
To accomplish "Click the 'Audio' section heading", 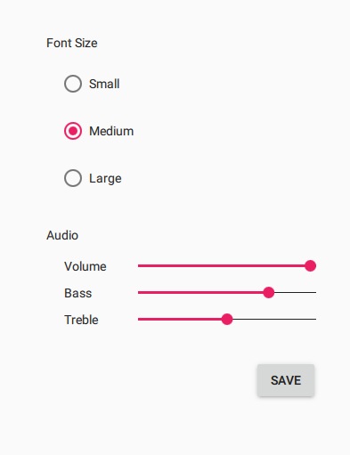I will tap(62, 235).
